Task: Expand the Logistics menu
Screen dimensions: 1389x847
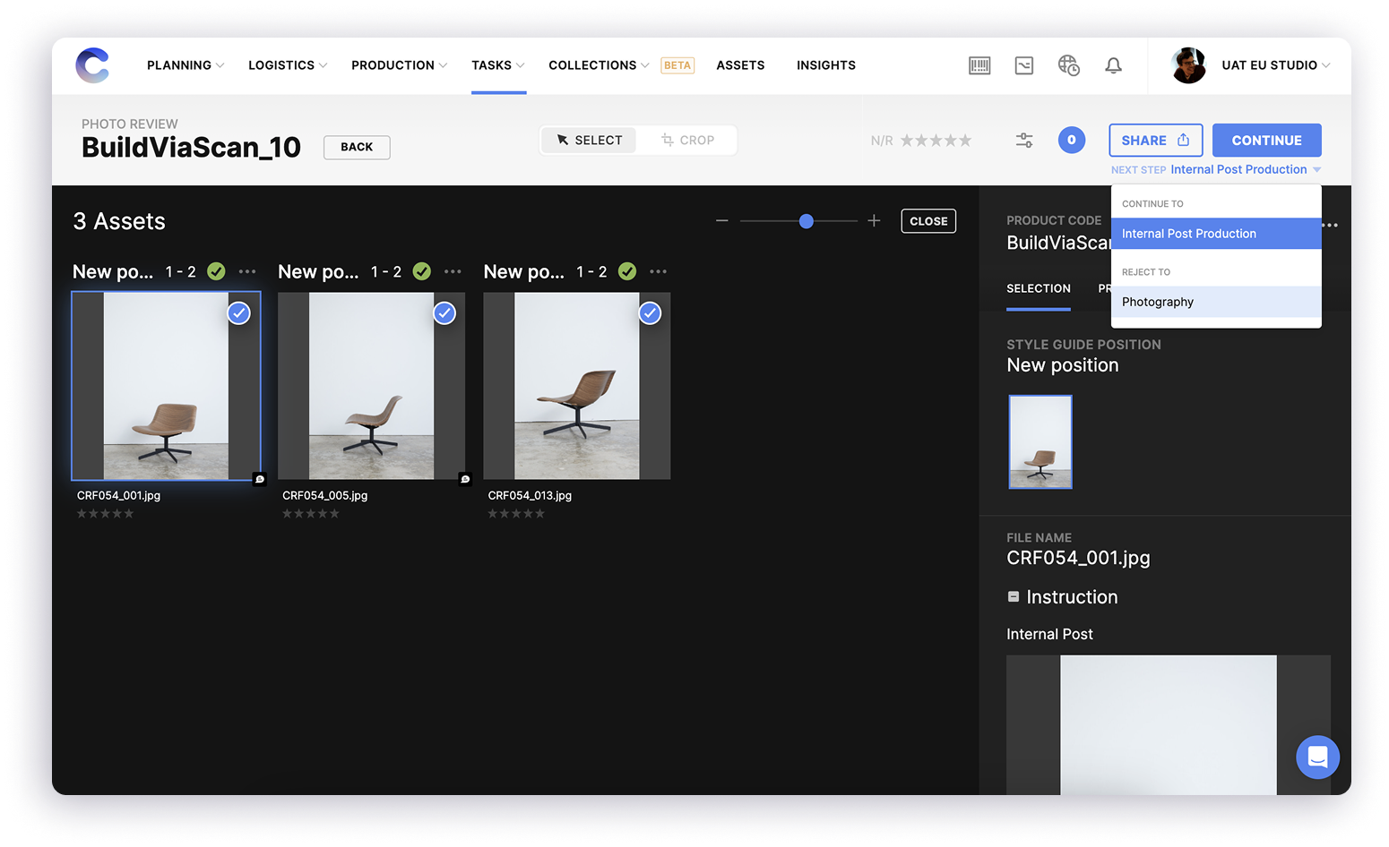Action: click(288, 65)
